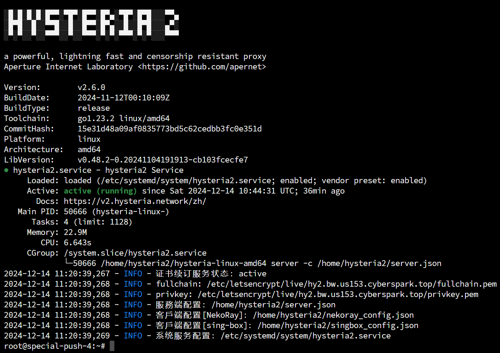Click timestamp 2024-12-14 11:20:39,269

coord(57,336)
